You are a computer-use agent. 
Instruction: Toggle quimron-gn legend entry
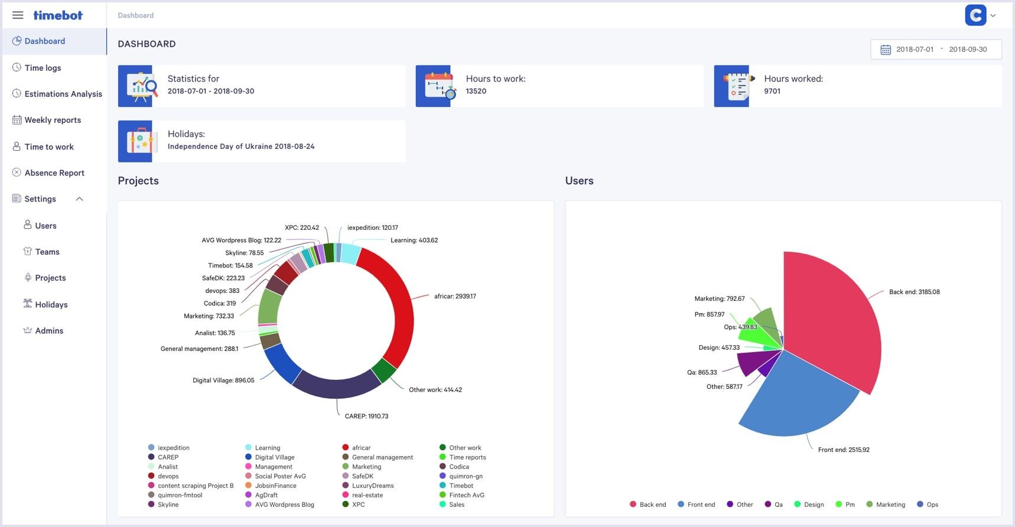[x=461, y=476]
